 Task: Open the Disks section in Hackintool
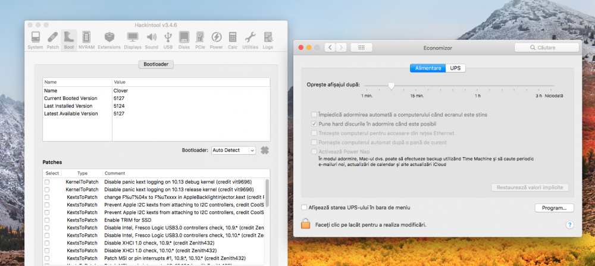184,40
